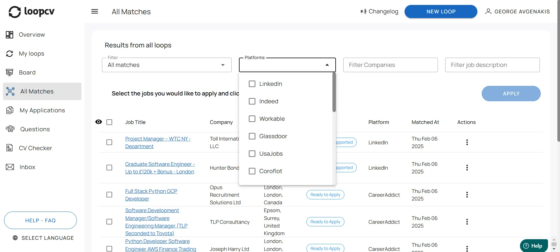This screenshot has height=252, width=560.
Task: Open actions menu for Graduate Software Engineer row
Action: pos(467,168)
